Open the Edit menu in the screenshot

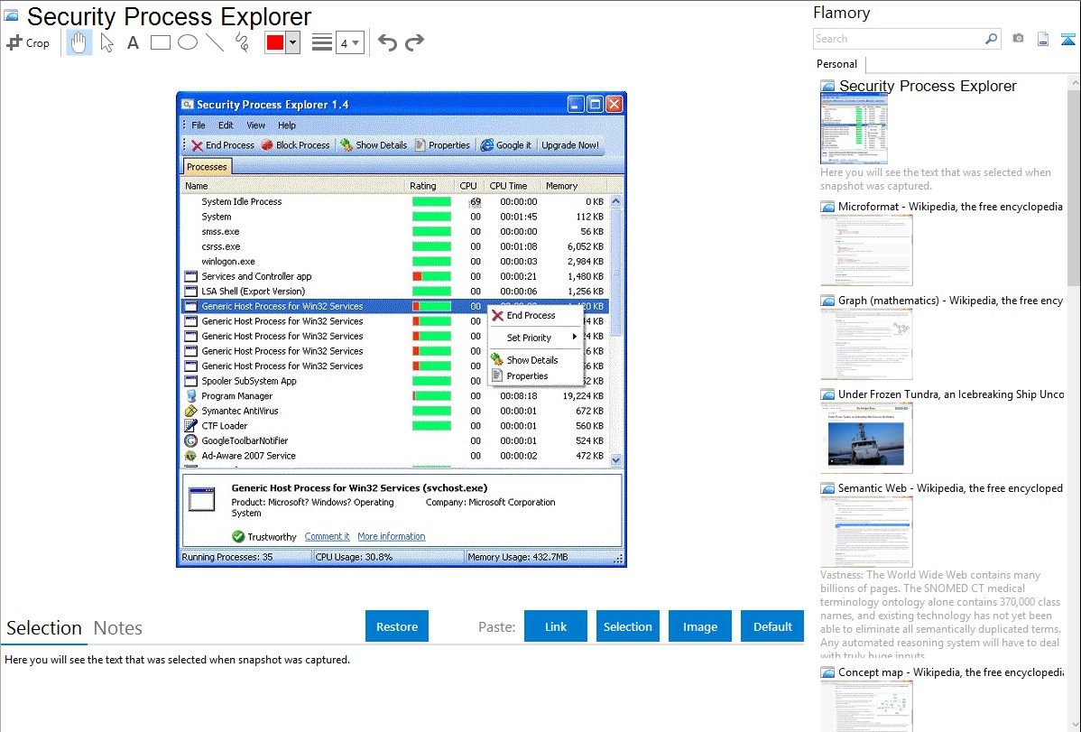point(226,125)
